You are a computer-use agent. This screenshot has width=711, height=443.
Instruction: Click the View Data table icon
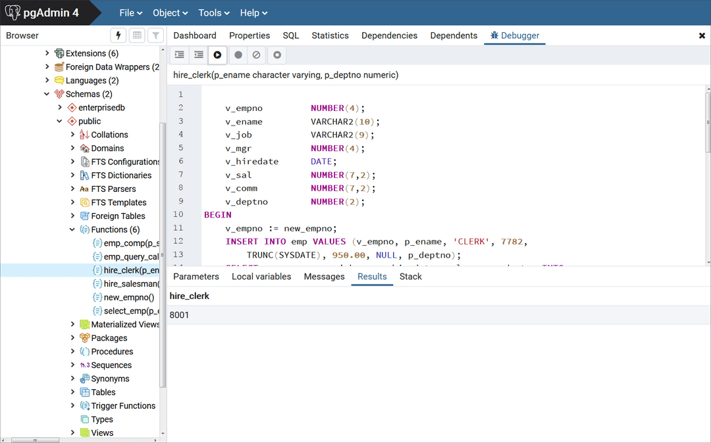(x=137, y=35)
